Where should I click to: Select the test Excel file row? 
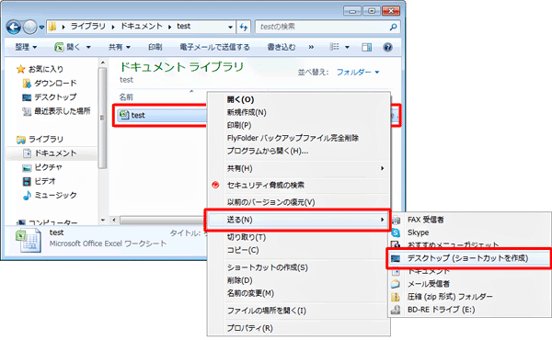click(x=161, y=115)
